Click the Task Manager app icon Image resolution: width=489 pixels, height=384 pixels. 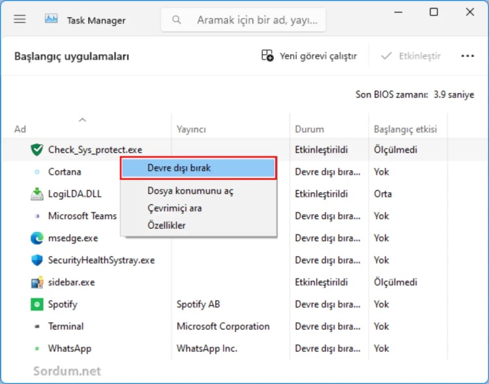pos(52,20)
